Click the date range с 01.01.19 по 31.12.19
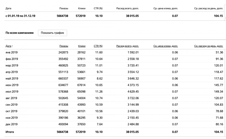Image resolution: width=226 pixels, height=139 pixels. point(20,16)
